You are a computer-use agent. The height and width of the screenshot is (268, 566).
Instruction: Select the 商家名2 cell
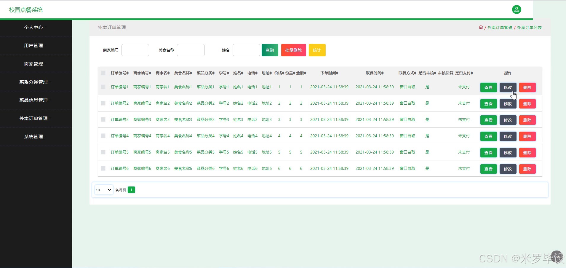(163, 103)
